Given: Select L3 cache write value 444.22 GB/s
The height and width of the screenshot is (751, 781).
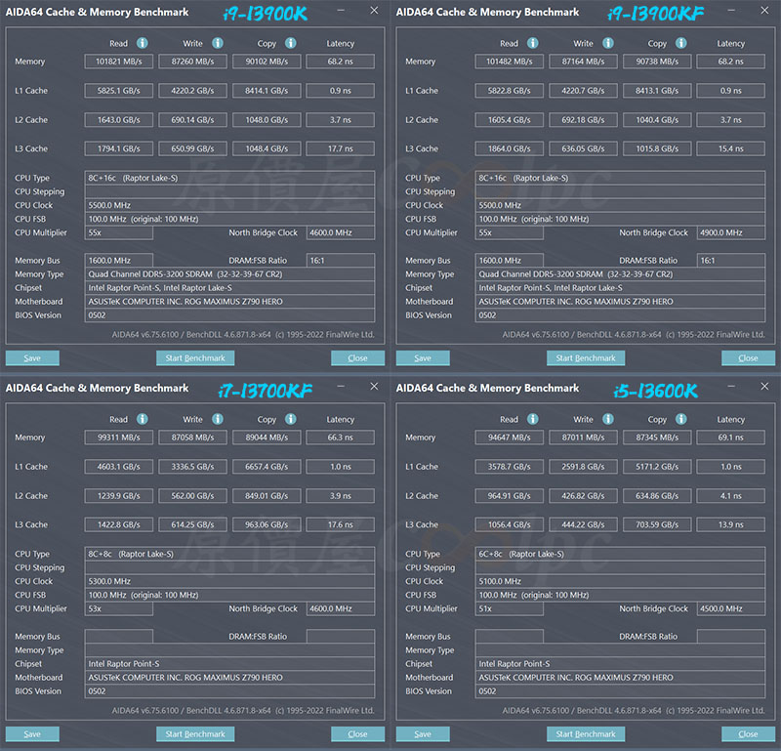Looking at the screenshot, I should click(x=583, y=524).
